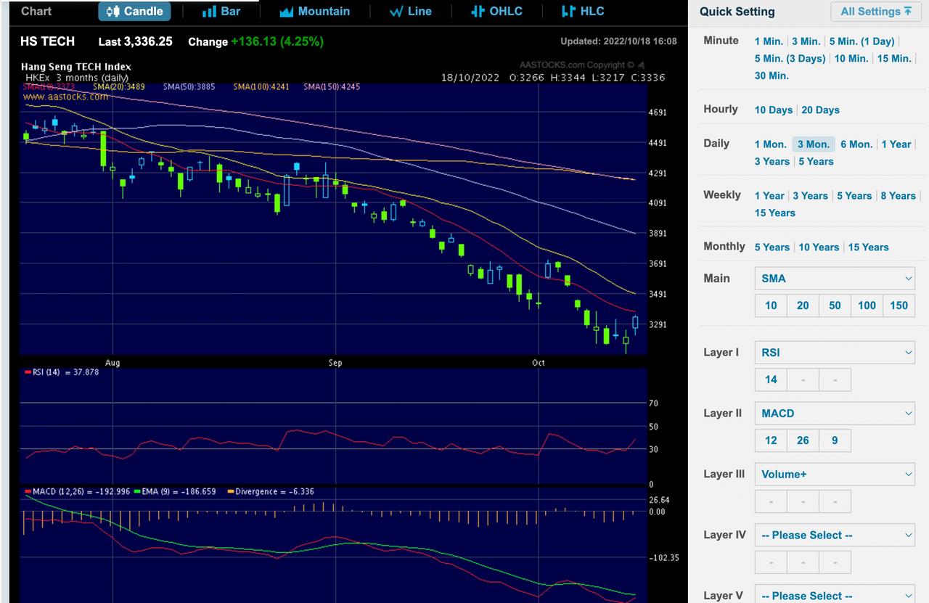Select the 30 Min. interval
929x603 pixels.
772,75
